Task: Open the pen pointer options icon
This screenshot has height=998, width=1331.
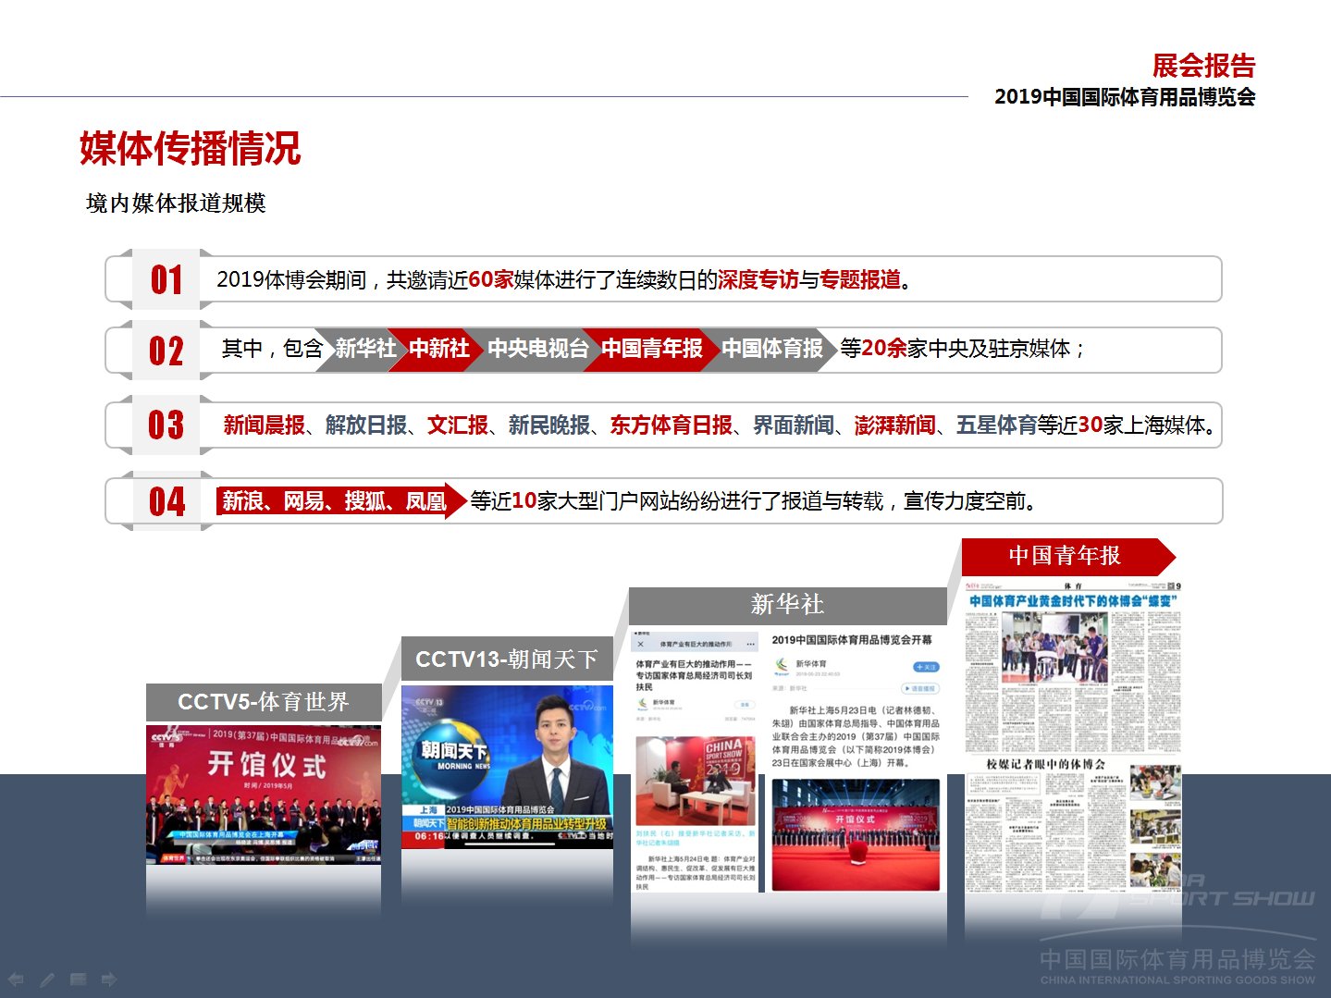Action: point(47,980)
